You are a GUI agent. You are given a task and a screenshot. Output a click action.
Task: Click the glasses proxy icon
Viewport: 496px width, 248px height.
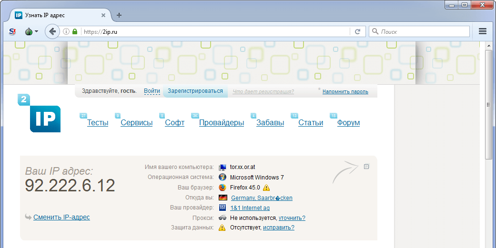[223, 218]
